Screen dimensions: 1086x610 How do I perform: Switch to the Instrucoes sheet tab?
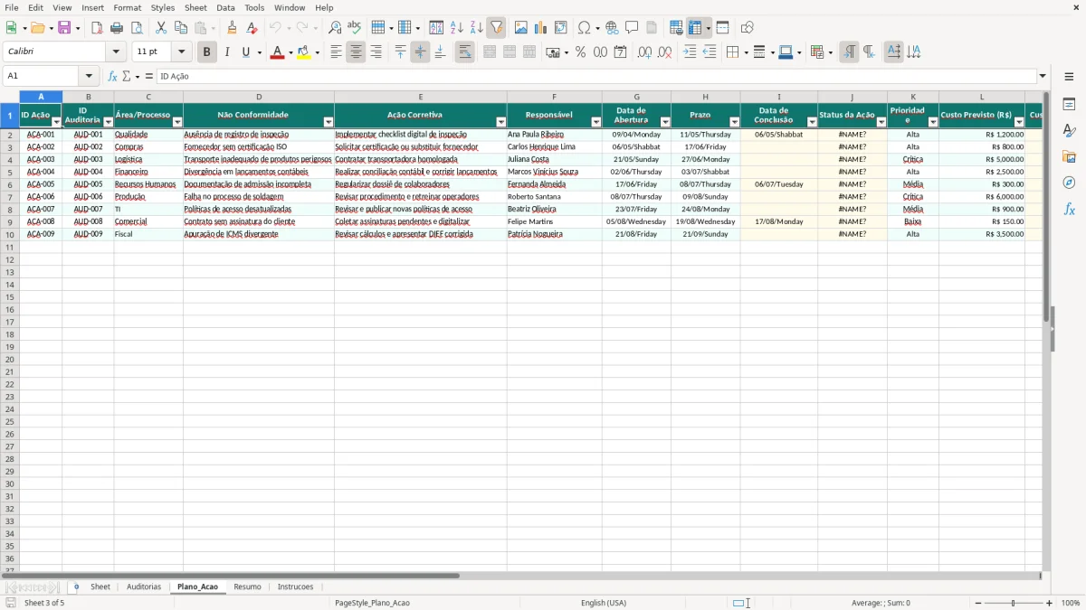[295, 587]
